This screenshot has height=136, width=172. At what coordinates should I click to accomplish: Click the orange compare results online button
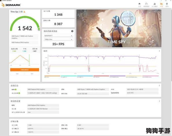(x=25, y=70)
